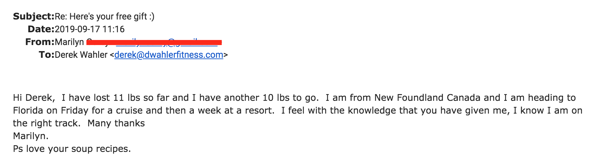This screenshot has width=594, height=164.
Task: Open the derek@dwahlerfitness.com email link
Action: click(x=169, y=55)
